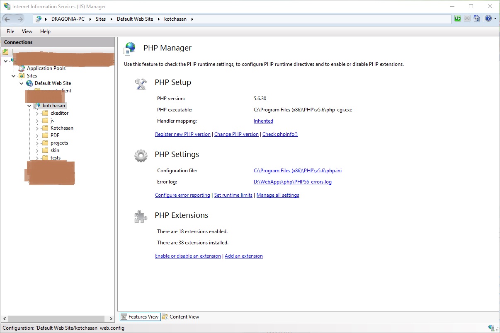Viewport: 500px width, 333px height.
Task: Click Manage all settings link
Action: [278, 195]
